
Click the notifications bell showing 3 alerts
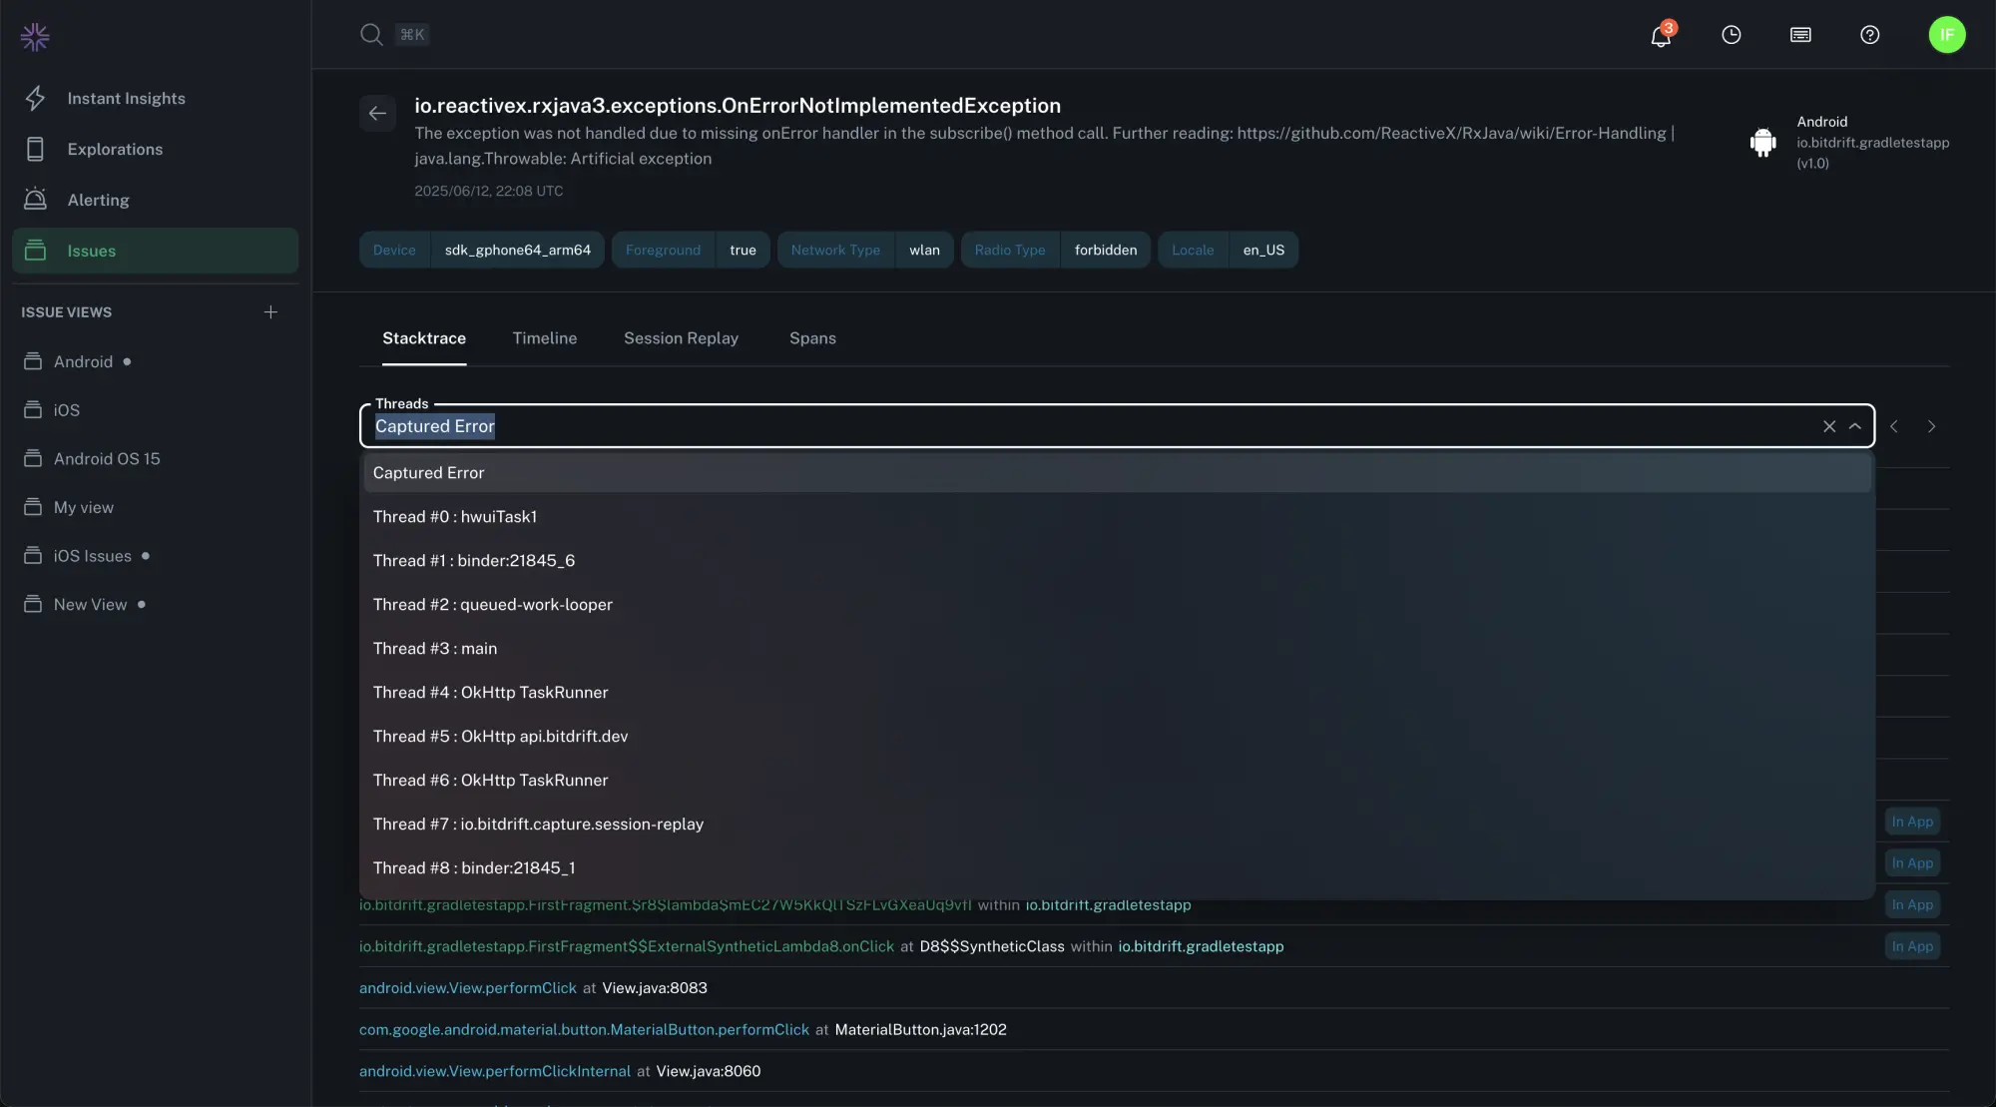pyautogui.click(x=1660, y=35)
